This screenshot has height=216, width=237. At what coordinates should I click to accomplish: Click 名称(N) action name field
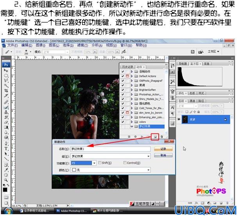point(111,149)
